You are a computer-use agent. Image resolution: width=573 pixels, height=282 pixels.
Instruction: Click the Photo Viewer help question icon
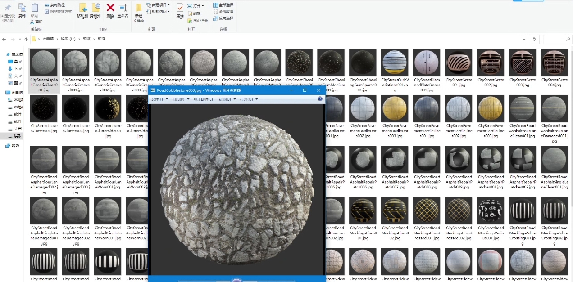click(x=320, y=99)
